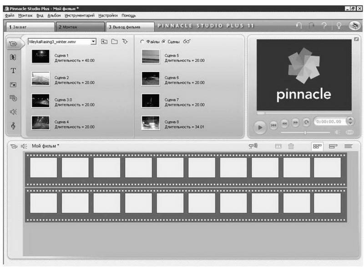Click the first empty storyboard frame
This screenshot has width=364, height=267.
coord(43,167)
